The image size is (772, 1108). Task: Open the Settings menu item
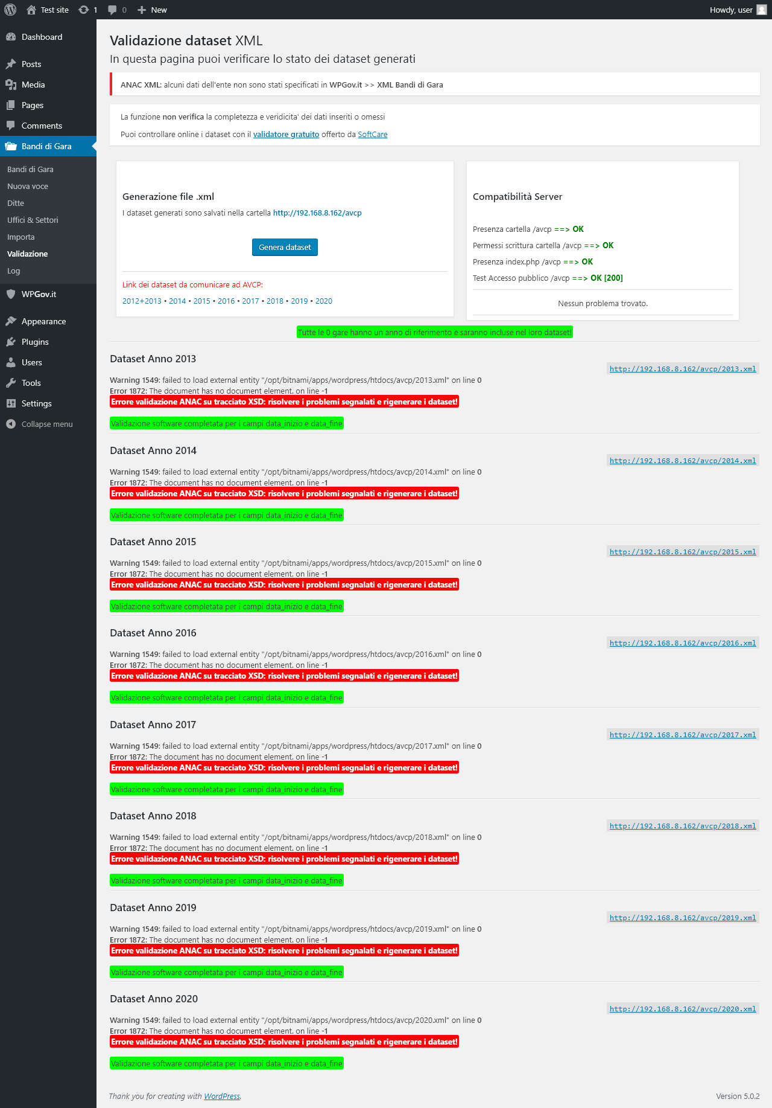pos(48,403)
